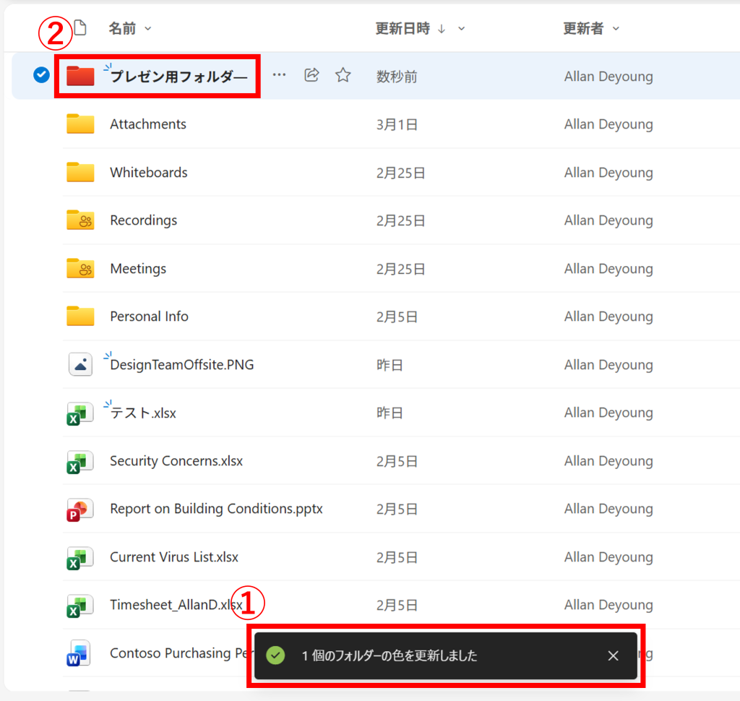Screen dimensions: 740x701
Task: Open the Whiteboards folder
Action: (148, 173)
